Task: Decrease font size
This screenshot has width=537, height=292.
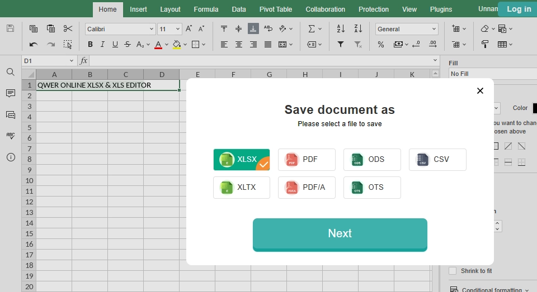Action: click(x=201, y=28)
